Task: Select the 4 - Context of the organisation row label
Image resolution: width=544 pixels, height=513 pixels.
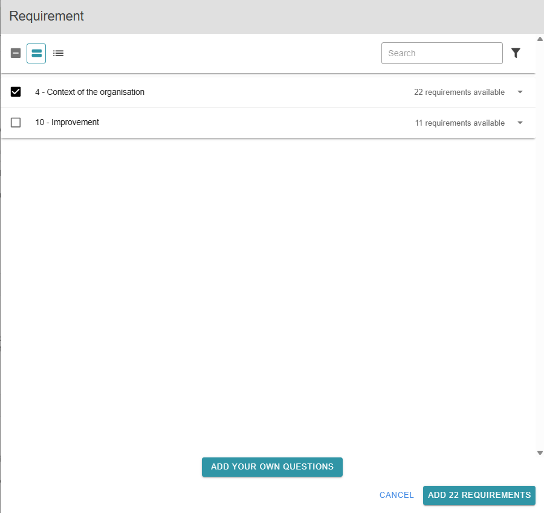Action: point(89,92)
